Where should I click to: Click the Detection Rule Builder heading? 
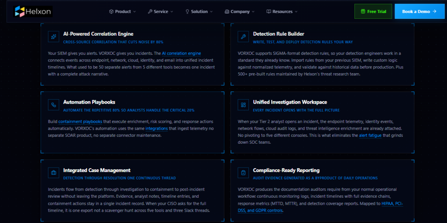pyautogui.click(x=279, y=34)
